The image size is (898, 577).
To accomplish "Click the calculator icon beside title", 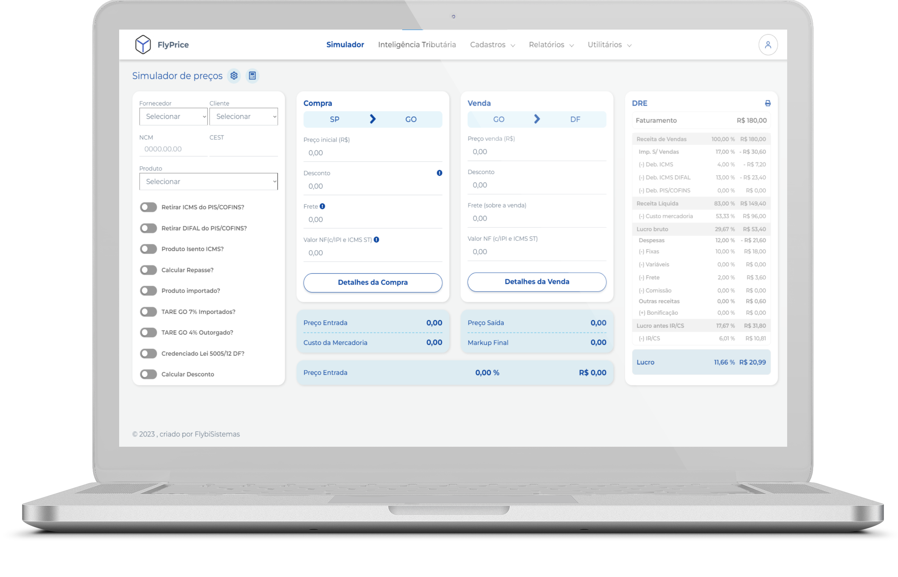I will coord(252,76).
